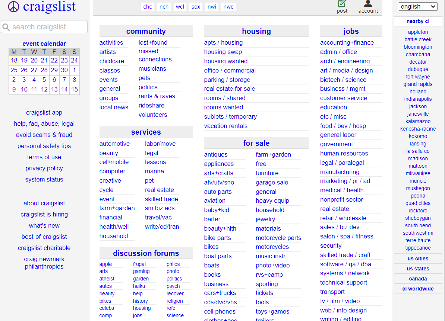Select the nch area tab
The image size is (445, 321).
click(x=164, y=7)
